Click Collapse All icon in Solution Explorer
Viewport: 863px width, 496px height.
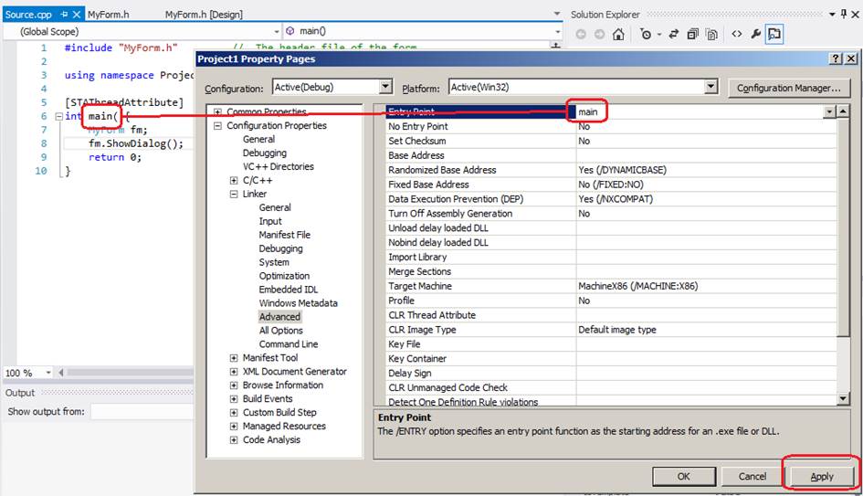point(691,35)
